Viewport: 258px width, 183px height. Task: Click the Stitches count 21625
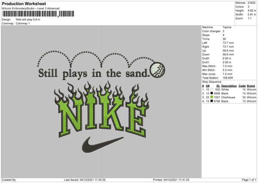pos(252,3)
